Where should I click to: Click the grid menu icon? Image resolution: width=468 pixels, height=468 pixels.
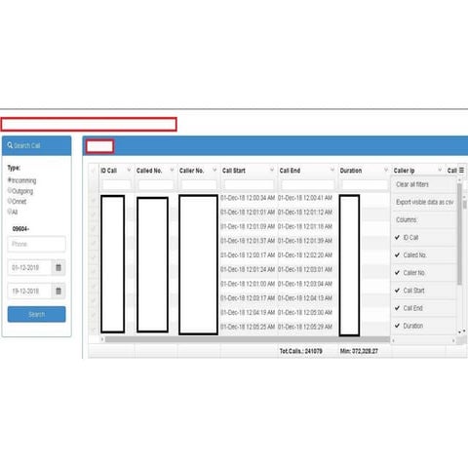(461, 170)
